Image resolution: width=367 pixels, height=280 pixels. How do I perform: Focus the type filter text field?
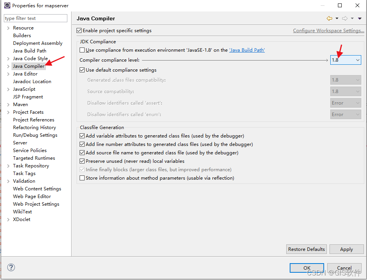pyautogui.click(x=36, y=18)
